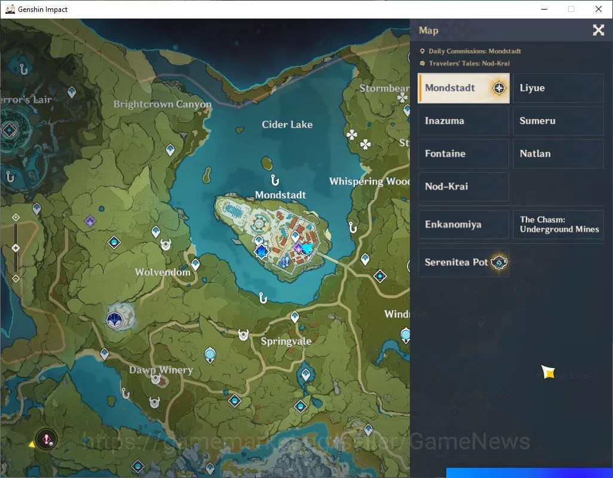Click Daily Commissions: Mondstadt text
Screen dimensions: 613x478
click(x=474, y=51)
